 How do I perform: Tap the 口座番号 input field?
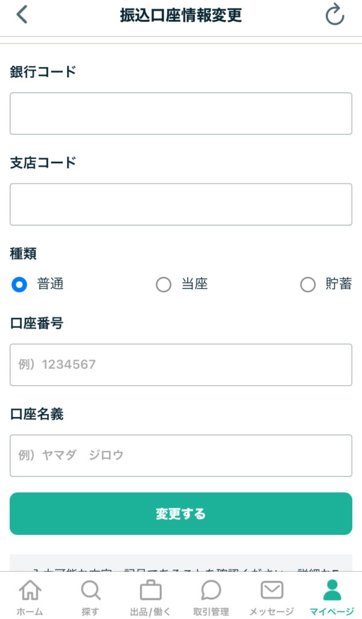point(180,365)
